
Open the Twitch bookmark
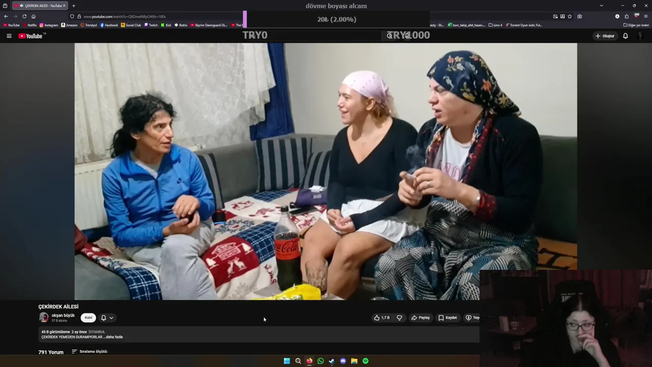151,25
